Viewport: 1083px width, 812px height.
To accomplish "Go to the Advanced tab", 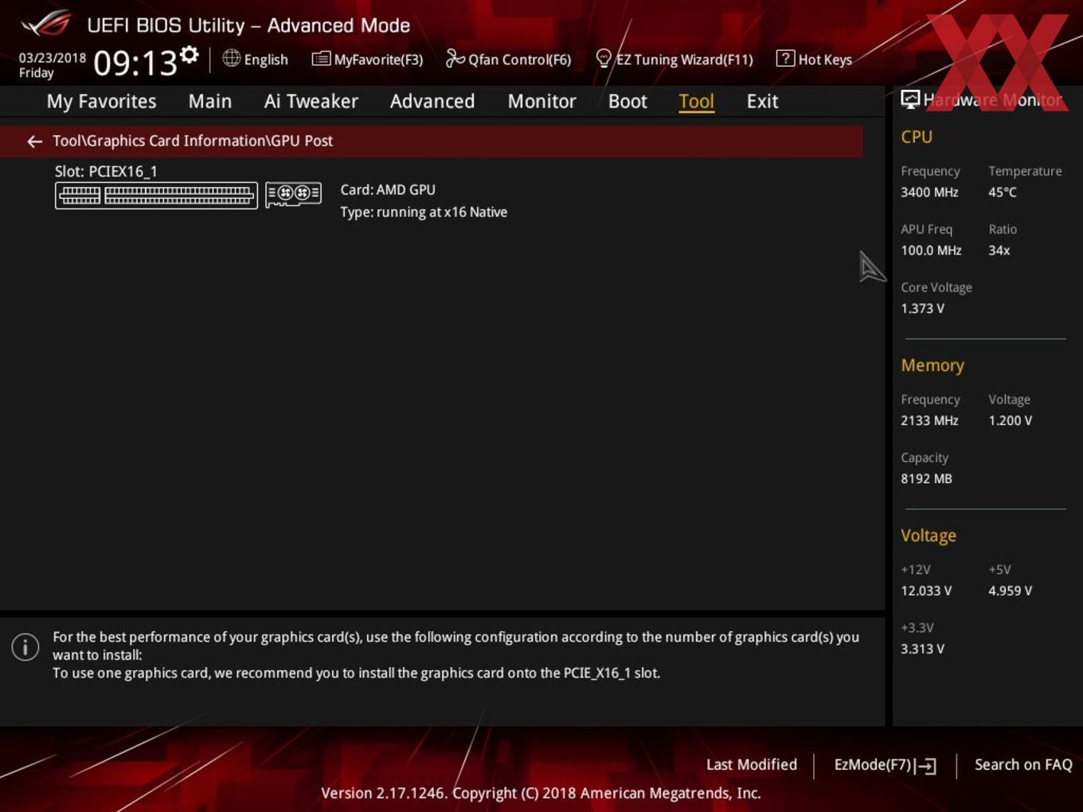I will (432, 101).
